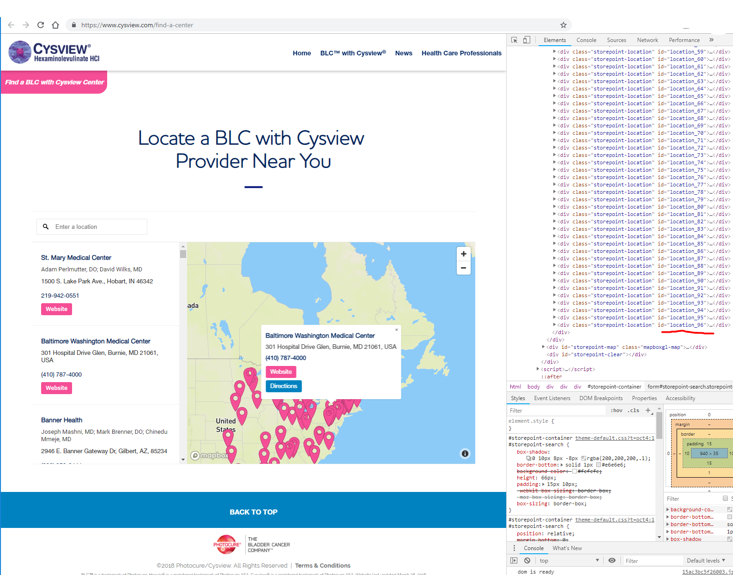Expand the script element node

538,369
